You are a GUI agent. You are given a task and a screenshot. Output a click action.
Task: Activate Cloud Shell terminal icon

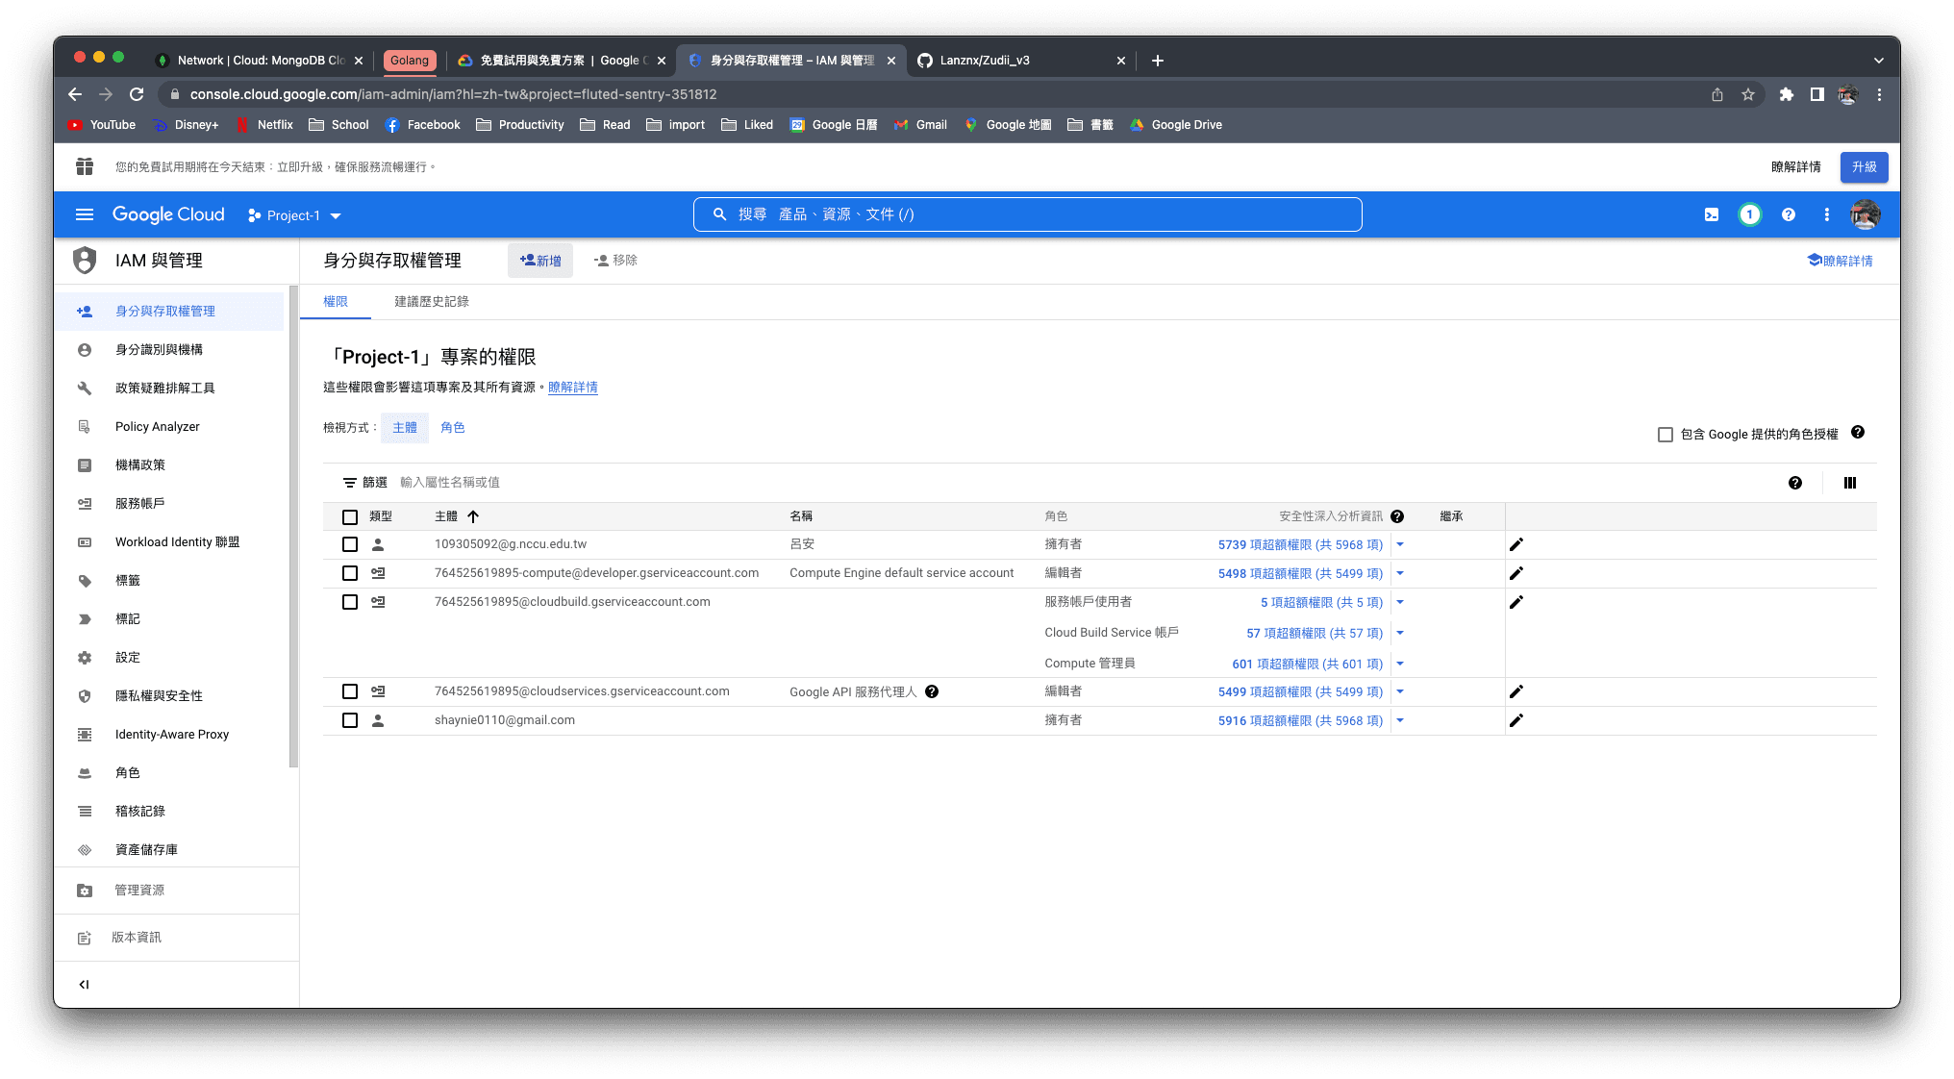coord(1712,214)
